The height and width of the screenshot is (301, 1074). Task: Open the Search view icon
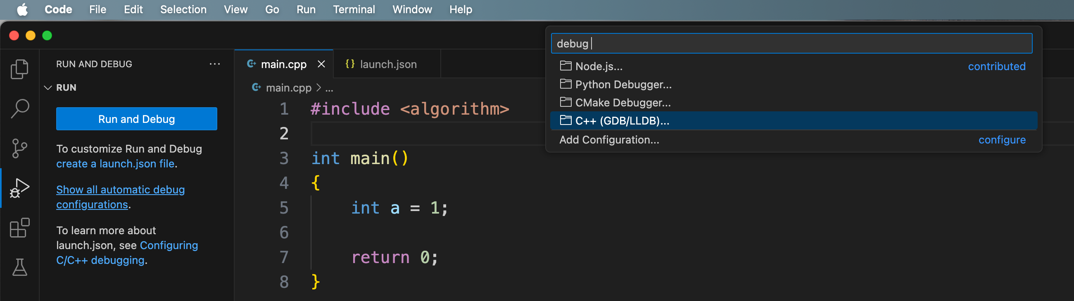coord(19,108)
